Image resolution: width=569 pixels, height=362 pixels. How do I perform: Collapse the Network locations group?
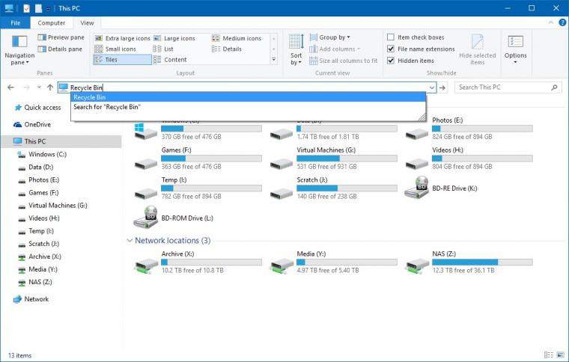click(130, 240)
